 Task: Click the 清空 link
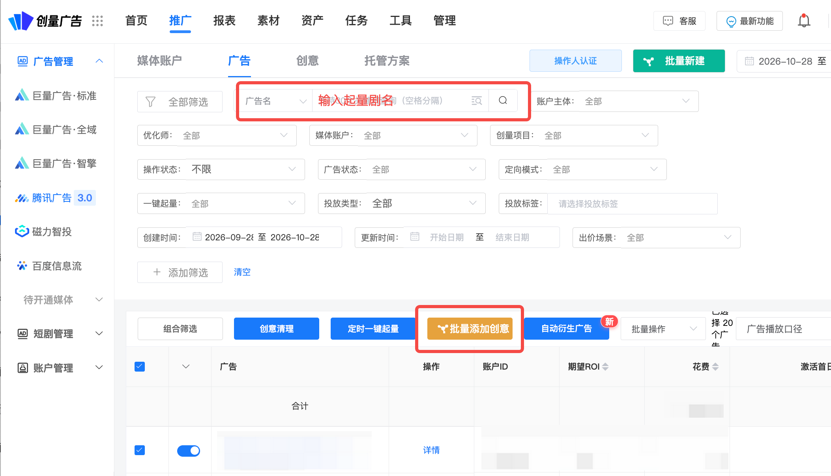pyautogui.click(x=242, y=272)
